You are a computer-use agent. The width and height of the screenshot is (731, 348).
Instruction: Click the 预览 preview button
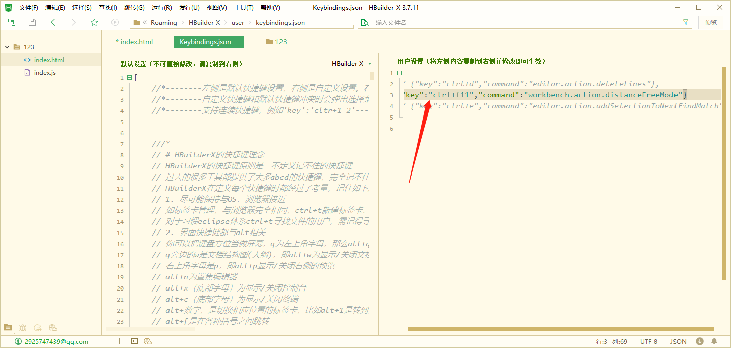click(x=711, y=22)
